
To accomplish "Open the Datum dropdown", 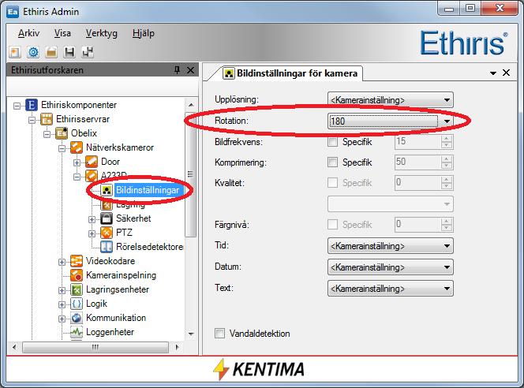I will [x=391, y=267].
